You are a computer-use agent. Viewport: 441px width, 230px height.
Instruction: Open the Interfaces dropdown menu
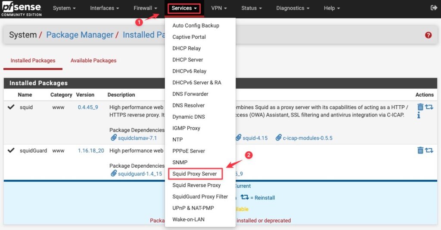pyautogui.click(x=104, y=8)
